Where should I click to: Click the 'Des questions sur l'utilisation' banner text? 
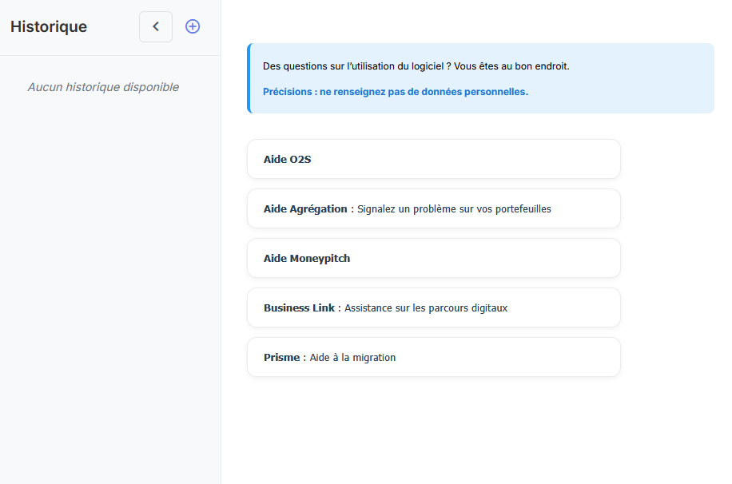click(416, 65)
